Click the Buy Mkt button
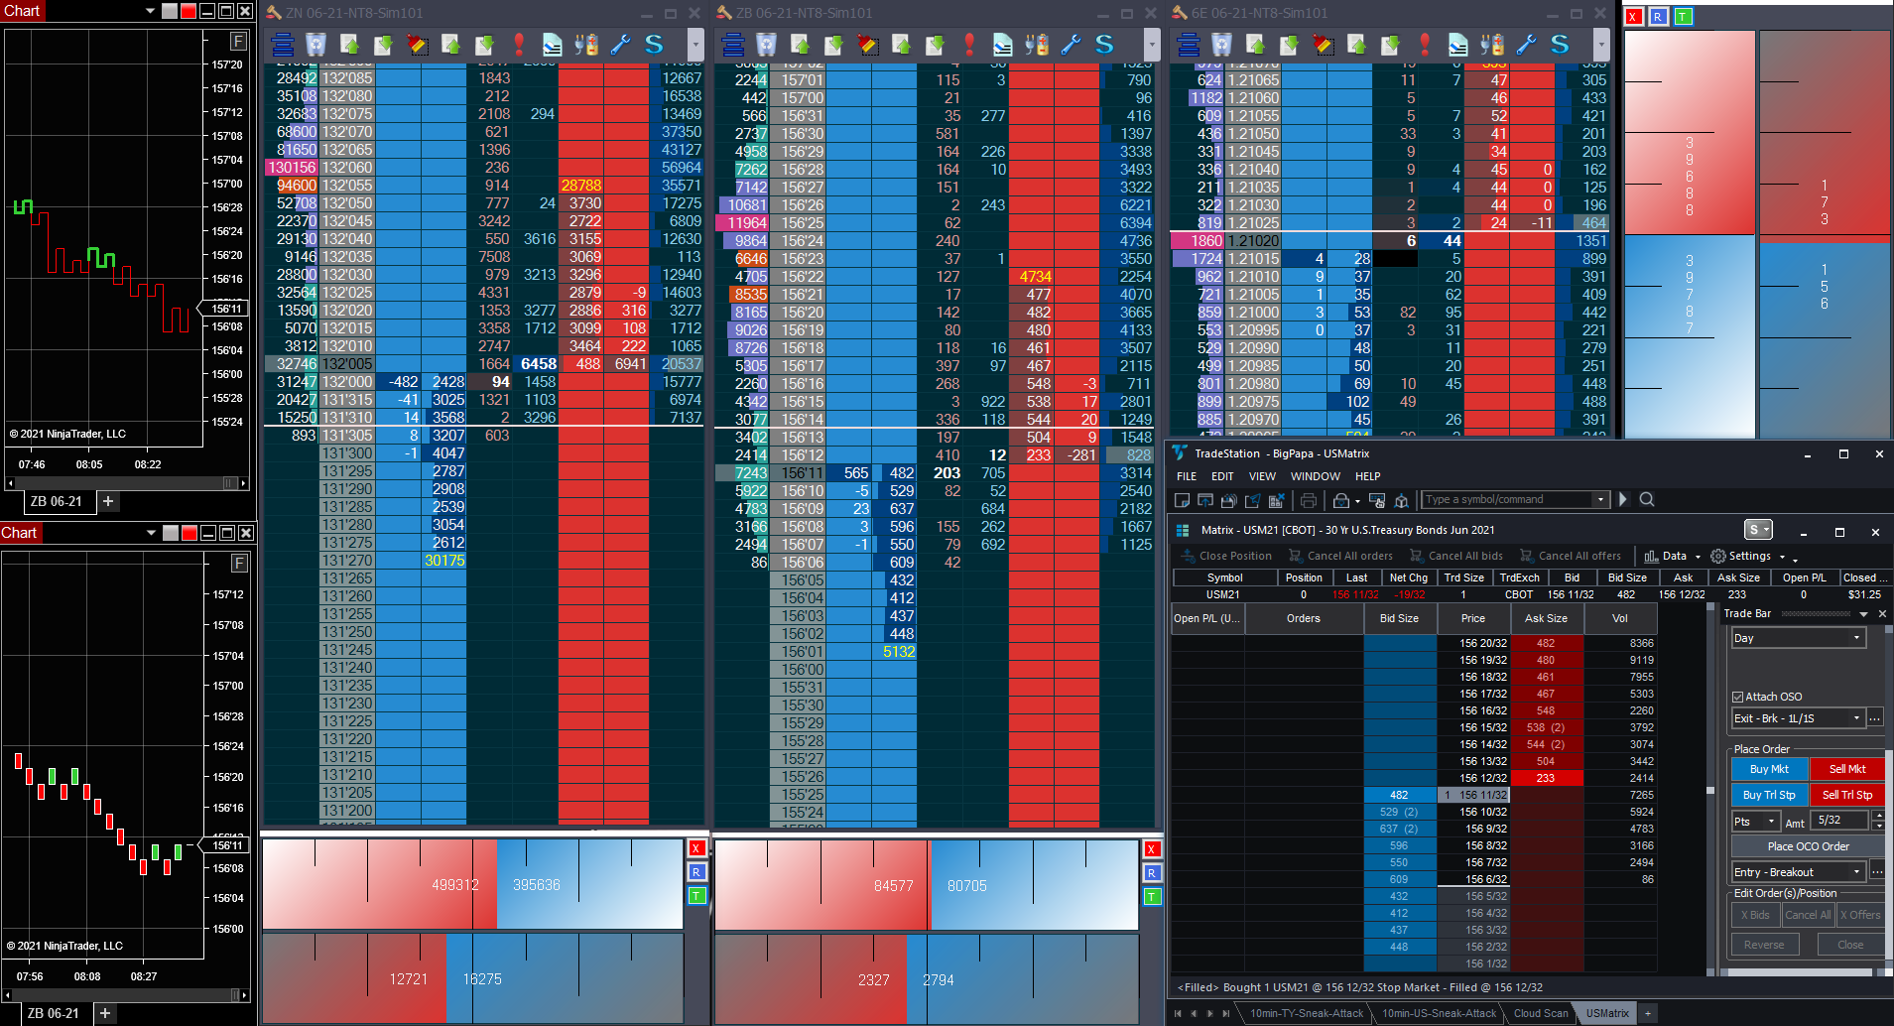 [x=1769, y=769]
